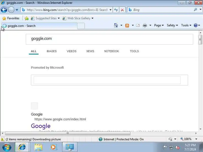Viewport: 203px width, 152px height.
Task: Expand Web Slice Gallery dropdown arrow
Action: (92, 18)
